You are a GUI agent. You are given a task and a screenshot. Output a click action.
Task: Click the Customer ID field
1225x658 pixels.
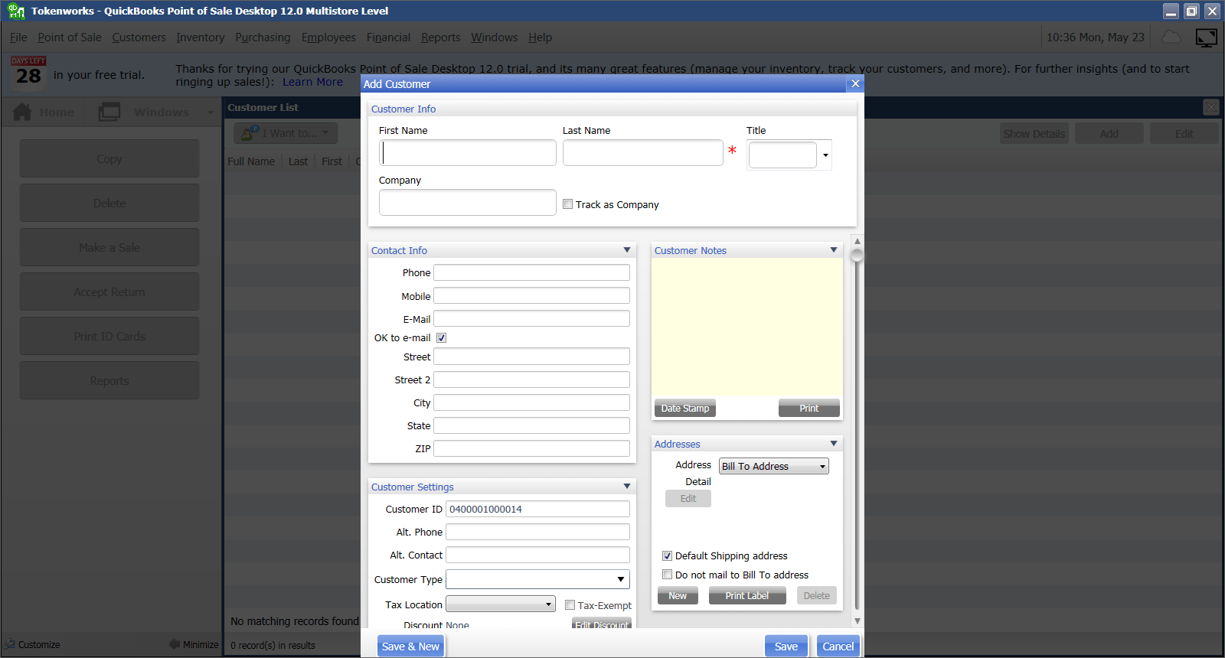(x=537, y=509)
